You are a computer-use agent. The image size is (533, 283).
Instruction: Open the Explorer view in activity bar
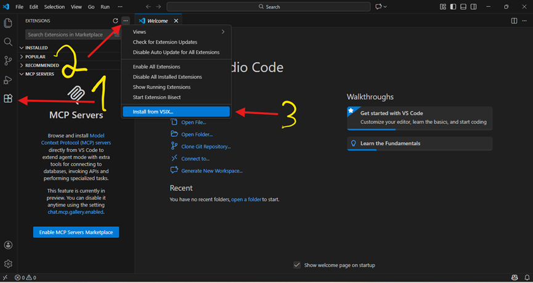(8, 23)
